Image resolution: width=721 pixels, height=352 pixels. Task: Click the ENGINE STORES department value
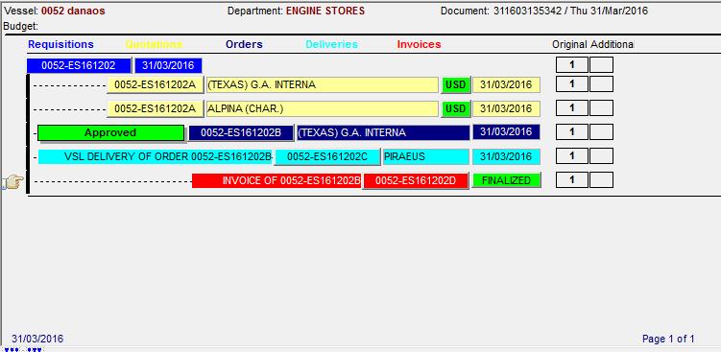325,11
